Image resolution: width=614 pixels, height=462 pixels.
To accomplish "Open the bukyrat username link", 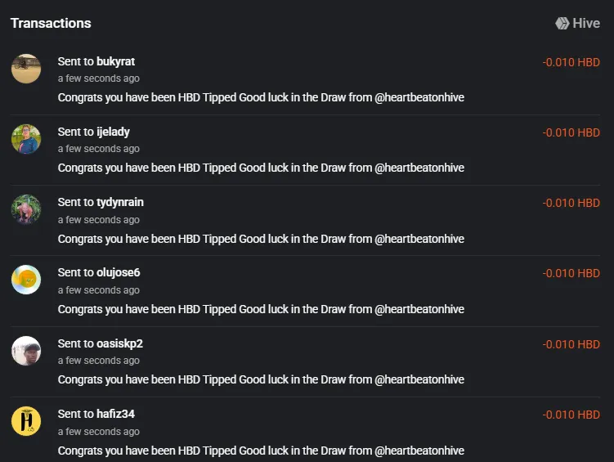I will pos(115,61).
